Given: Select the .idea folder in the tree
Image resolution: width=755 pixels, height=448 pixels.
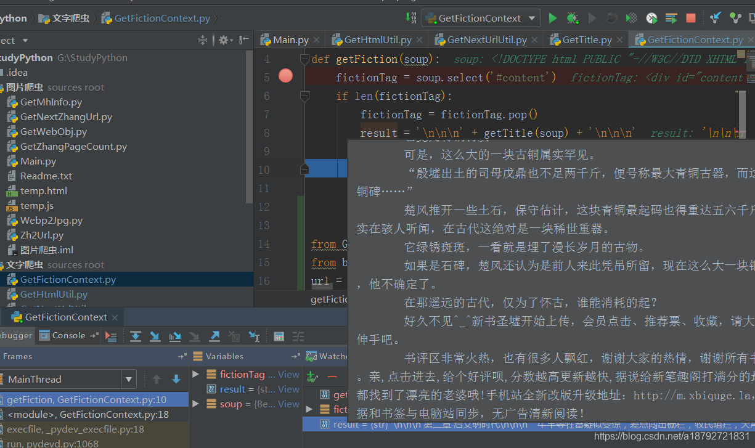Looking at the screenshot, I should (17, 72).
